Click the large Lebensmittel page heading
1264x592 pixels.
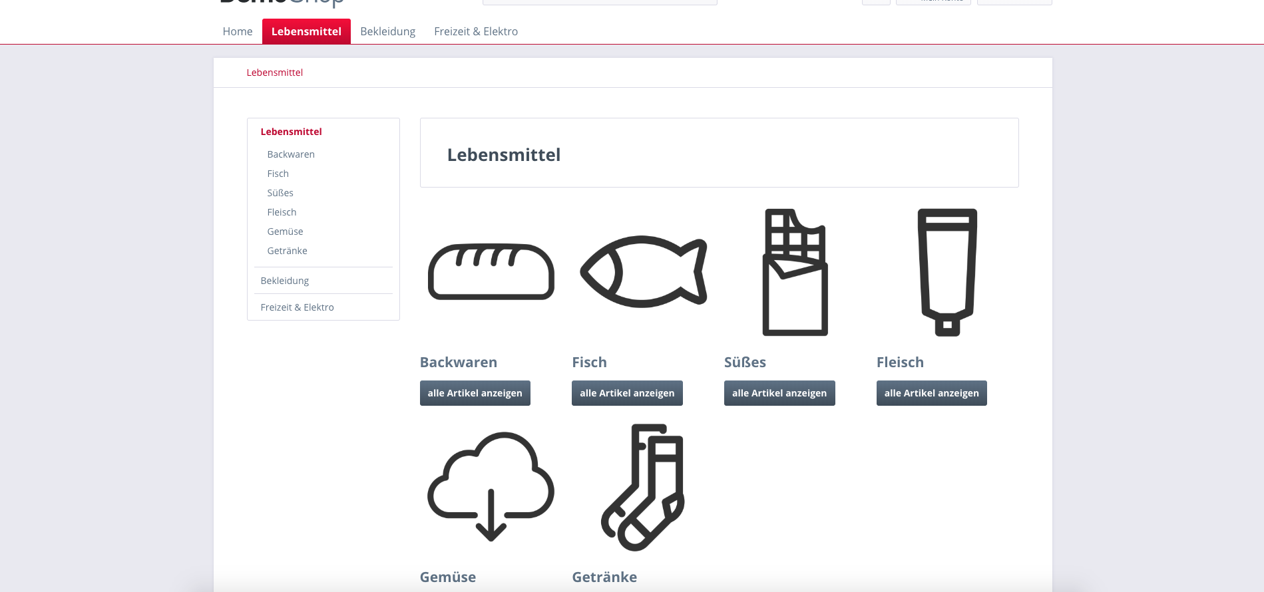tap(504, 155)
